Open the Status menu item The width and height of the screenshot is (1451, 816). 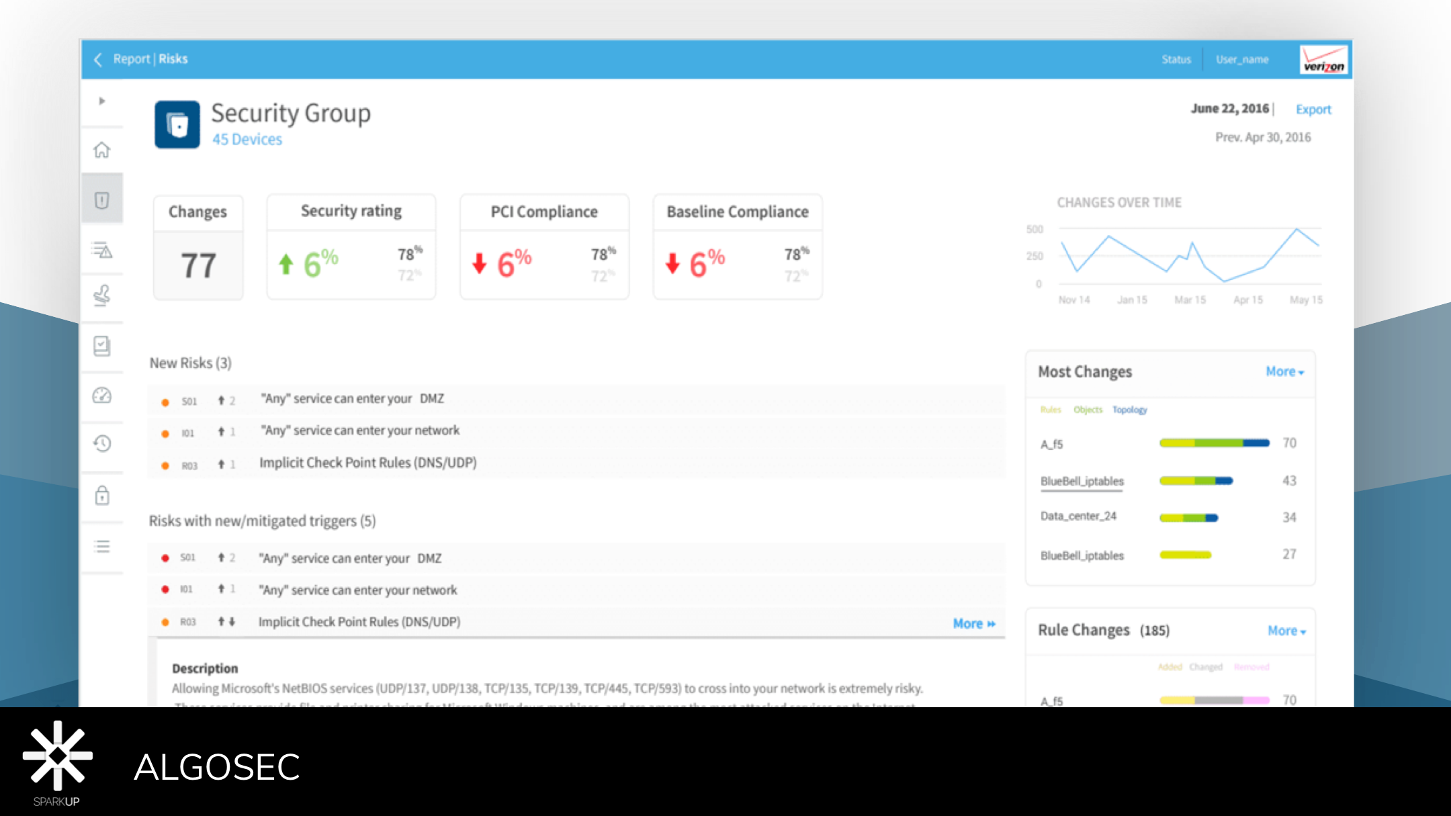pyautogui.click(x=1176, y=60)
